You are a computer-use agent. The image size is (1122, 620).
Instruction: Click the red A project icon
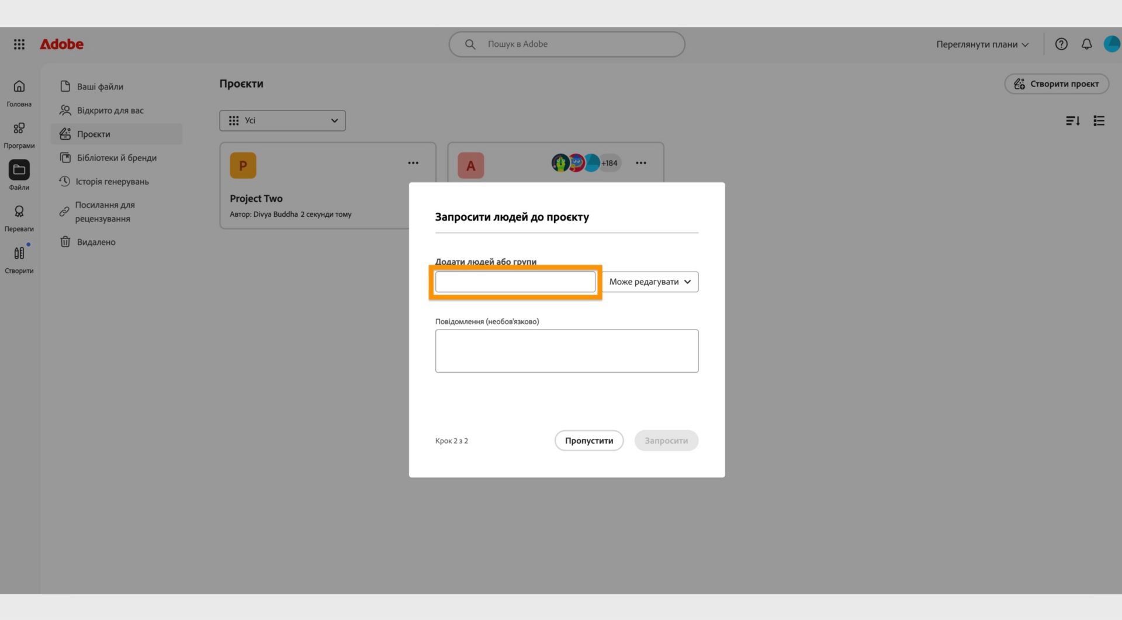coord(471,165)
